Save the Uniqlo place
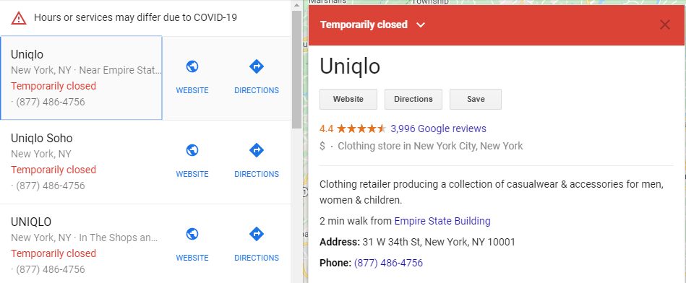The width and height of the screenshot is (686, 283). coord(476,99)
